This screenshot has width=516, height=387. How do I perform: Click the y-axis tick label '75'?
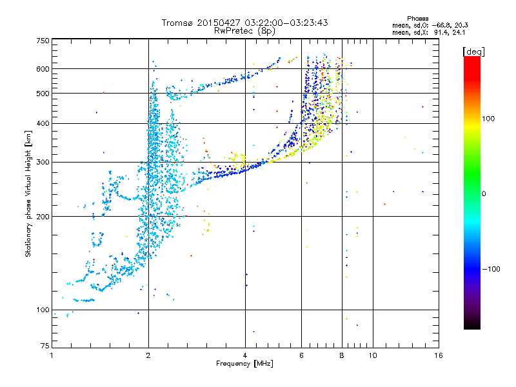(x=45, y=346)
